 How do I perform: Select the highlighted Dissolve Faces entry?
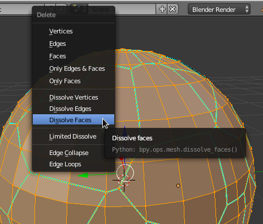click(x=74, y=120)
